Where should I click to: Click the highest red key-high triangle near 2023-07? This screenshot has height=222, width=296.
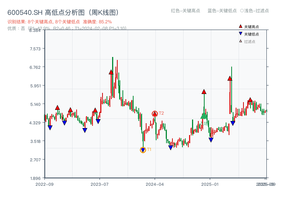[x=110, y=73]
